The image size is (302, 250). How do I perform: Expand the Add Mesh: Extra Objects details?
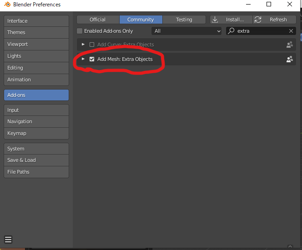coord(83,59)
